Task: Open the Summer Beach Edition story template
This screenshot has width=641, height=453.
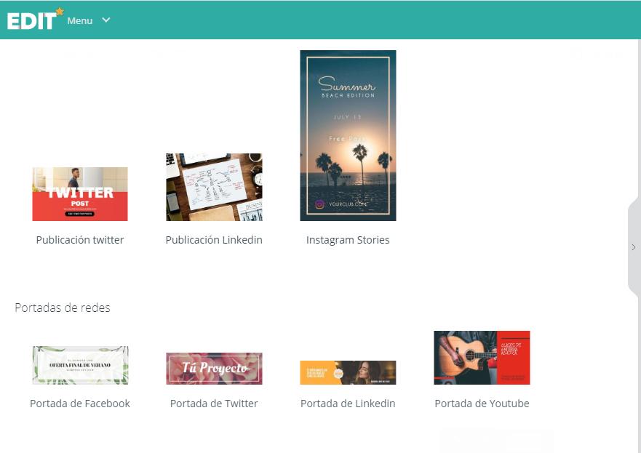Action: pyautogui.click(x=348, y=135)
